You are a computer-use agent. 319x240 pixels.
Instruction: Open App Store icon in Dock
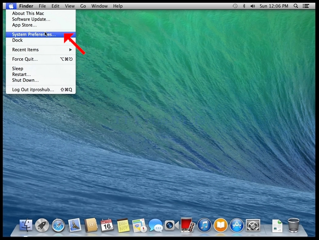[237, 225]
